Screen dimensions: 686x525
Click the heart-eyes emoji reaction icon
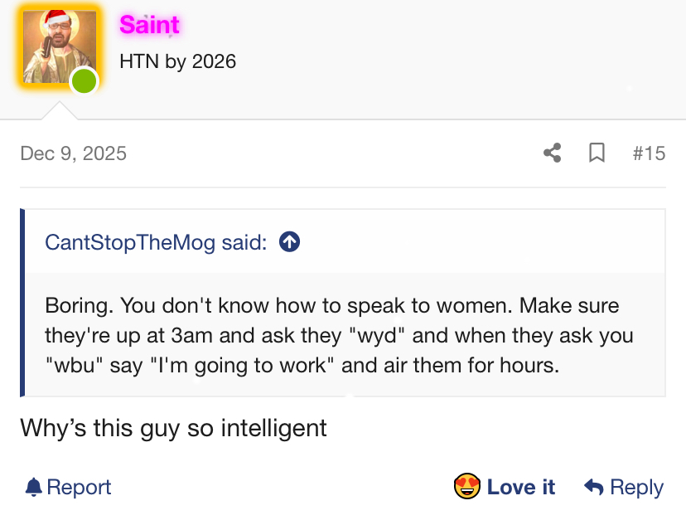click(467, 487)
